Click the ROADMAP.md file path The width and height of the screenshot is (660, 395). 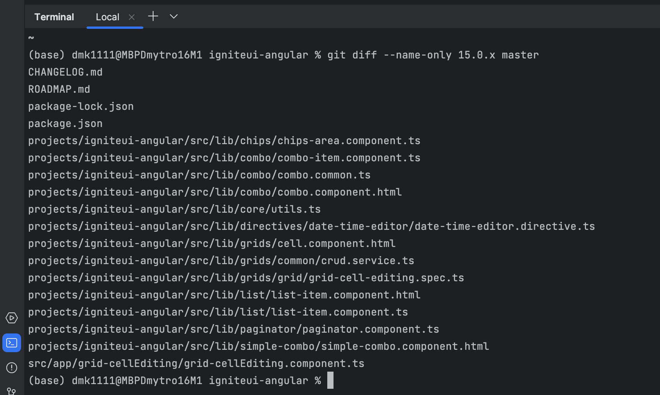[59, 89]
